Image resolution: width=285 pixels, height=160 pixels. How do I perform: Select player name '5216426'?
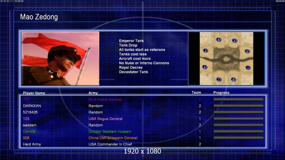coord(30,112)
